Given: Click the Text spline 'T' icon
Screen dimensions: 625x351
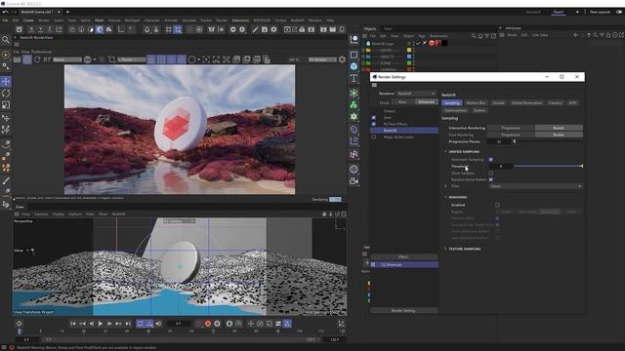Looking at the screenshot, I should pyautogui.click(x=354, y=78).
